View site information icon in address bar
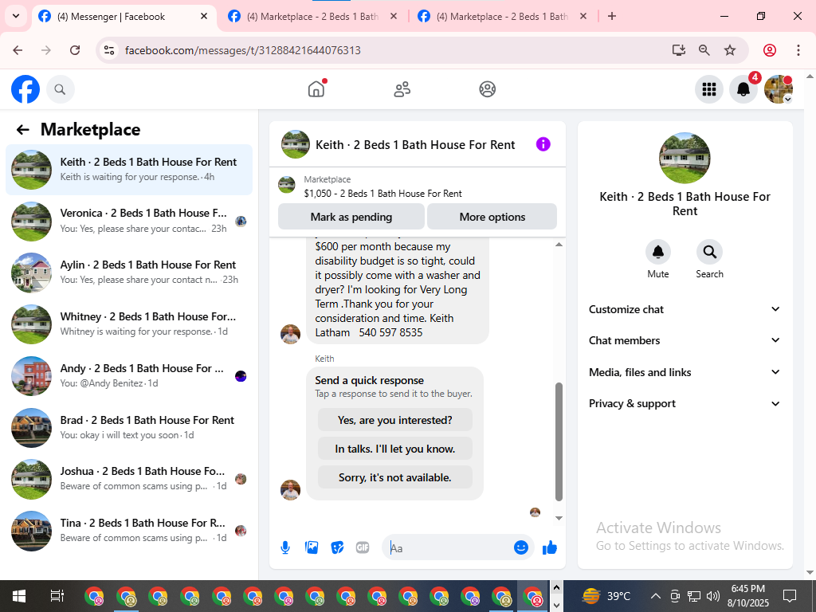Viewport: 816px width, 612px height. tap(109, 50)
